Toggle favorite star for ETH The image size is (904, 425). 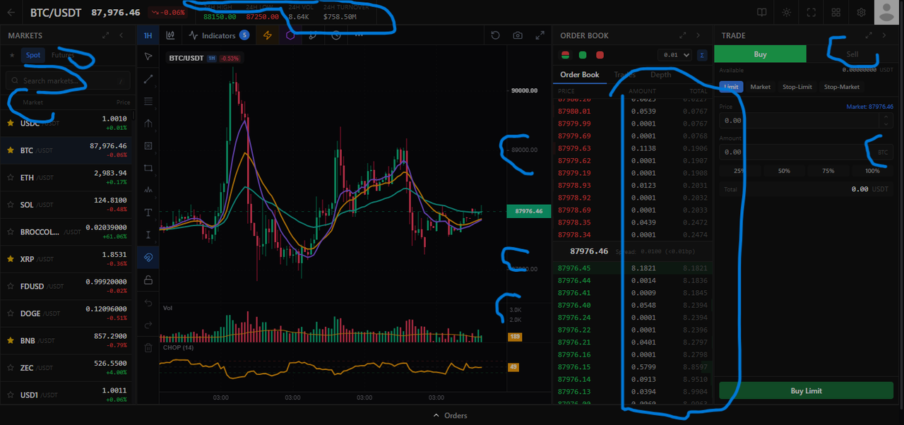click(11, 177)
